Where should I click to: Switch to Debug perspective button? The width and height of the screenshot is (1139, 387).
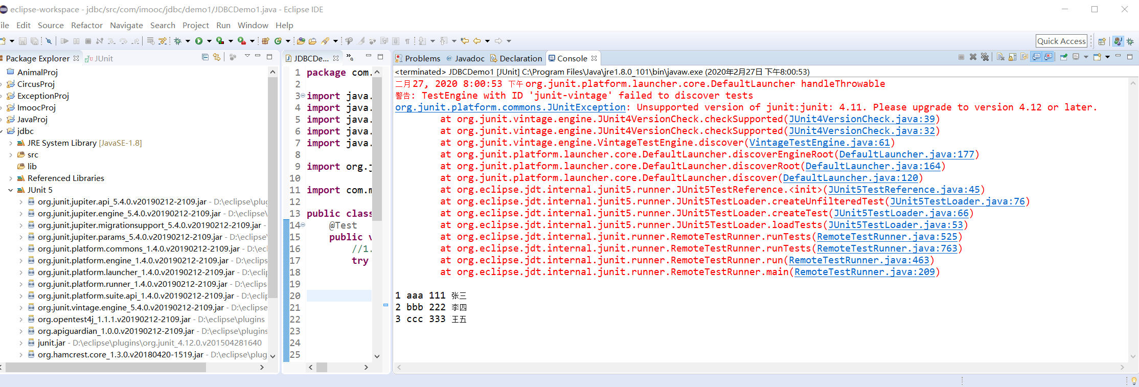pyautogui.click(x=1130, y=41)
